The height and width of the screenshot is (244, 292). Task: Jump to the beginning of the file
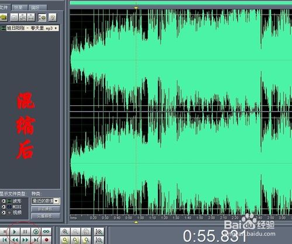pos(4,240)
